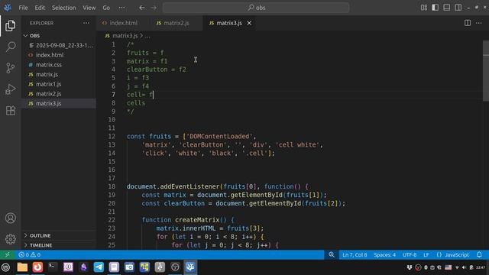Screen dimensions: 489x275
Task: Toggle the bottom panel visibility
Action: tap(446, 8)
